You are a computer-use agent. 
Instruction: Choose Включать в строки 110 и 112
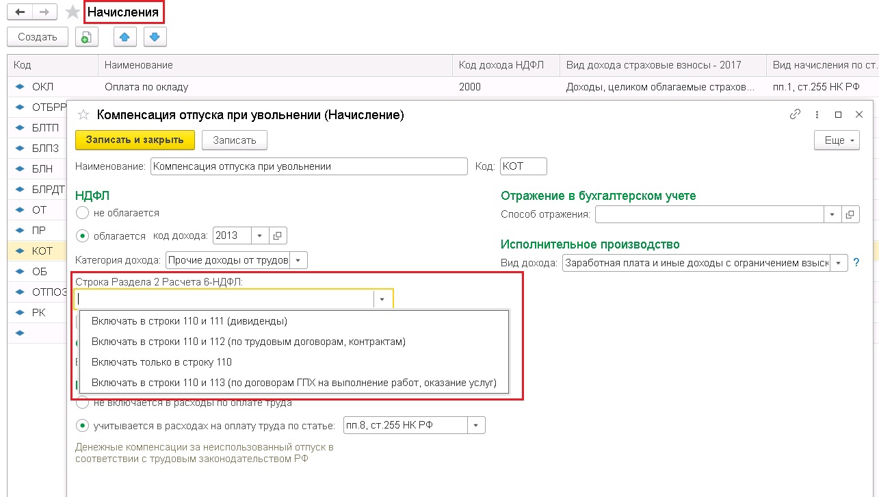pos(294,342)
